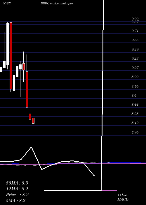Select the 8.6 price axis label
The image size is (146, 205).
pos(134,95)
